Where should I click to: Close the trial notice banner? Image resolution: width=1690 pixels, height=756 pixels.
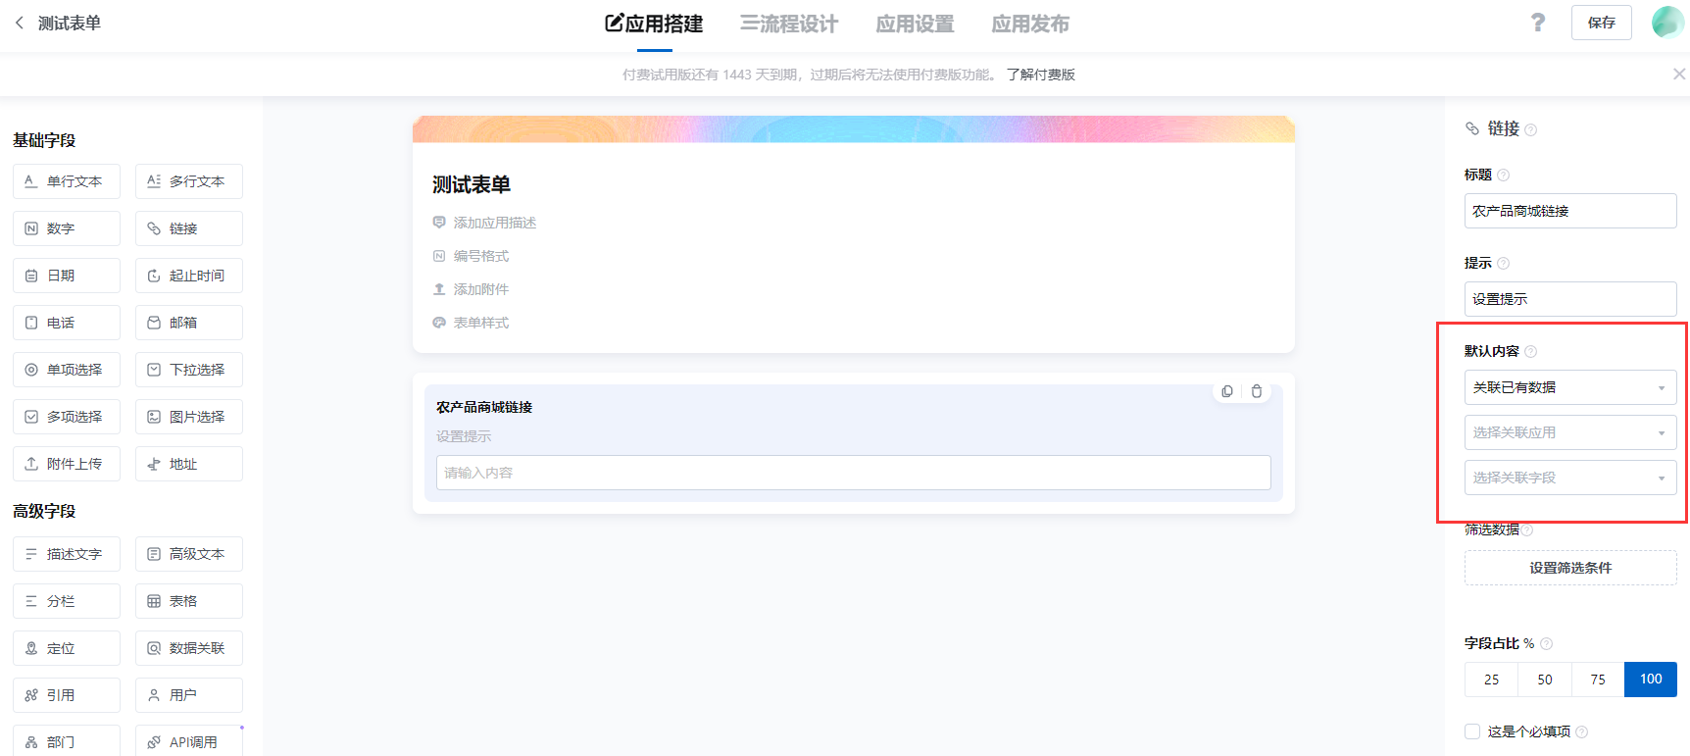click(x=1679, y=74)
